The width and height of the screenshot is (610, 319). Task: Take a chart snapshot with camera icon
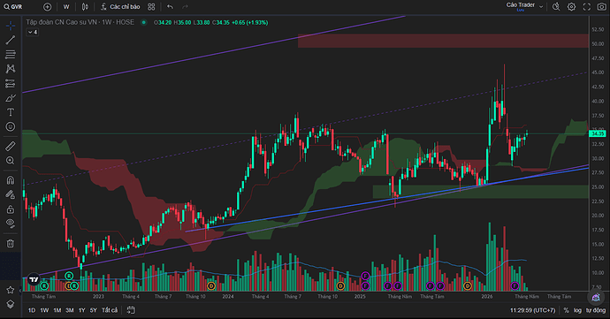pyautogui.click(x=601, y=7)
